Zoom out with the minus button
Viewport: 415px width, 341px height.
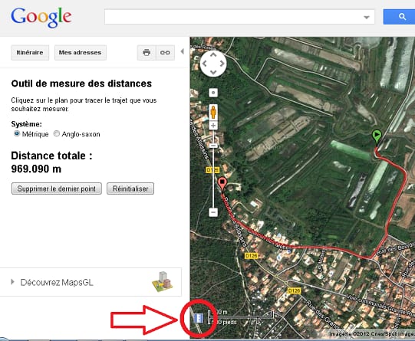tap(213, 212)
